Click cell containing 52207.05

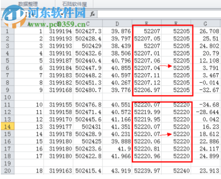147,38
